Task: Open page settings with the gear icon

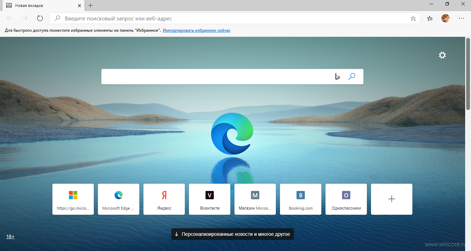Action: coord(442,55)
